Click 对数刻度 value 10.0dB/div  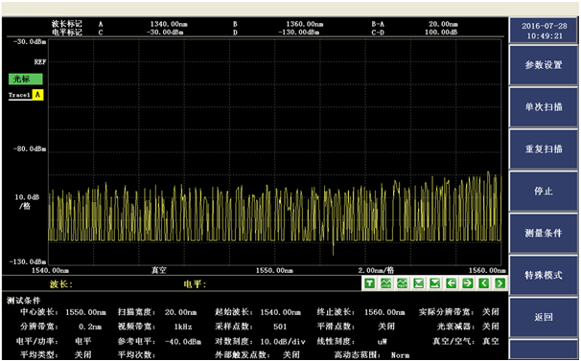pos(283,342)
